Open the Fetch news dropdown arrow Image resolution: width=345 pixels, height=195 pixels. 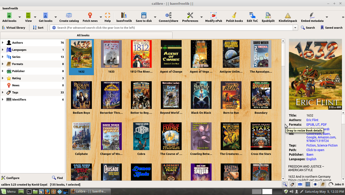pyautogui.click(x=101, y=17)
